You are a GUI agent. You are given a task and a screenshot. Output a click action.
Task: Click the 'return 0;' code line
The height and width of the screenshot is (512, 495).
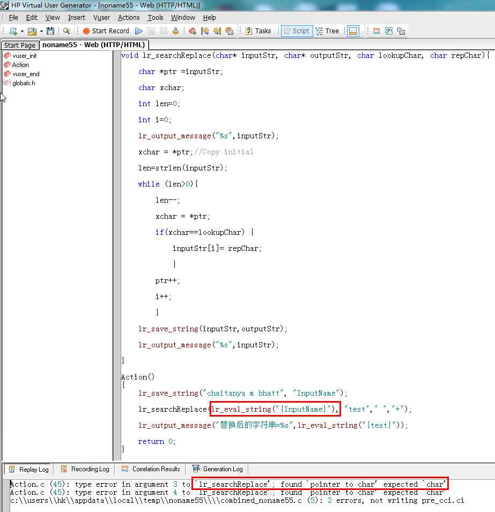click(157, 441)
